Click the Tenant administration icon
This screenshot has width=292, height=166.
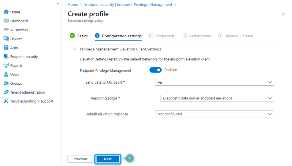click(5, 92)
